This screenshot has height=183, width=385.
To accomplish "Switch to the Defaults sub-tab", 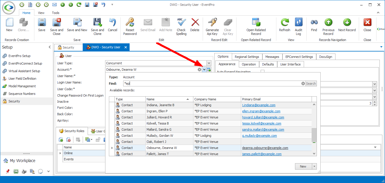I will [x=268, y=64].
